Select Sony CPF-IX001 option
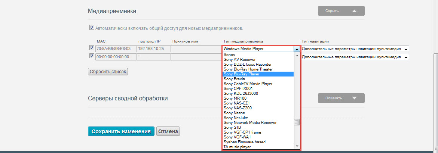The height and width of the screenshot is (153, 438). tap(258, 88)
